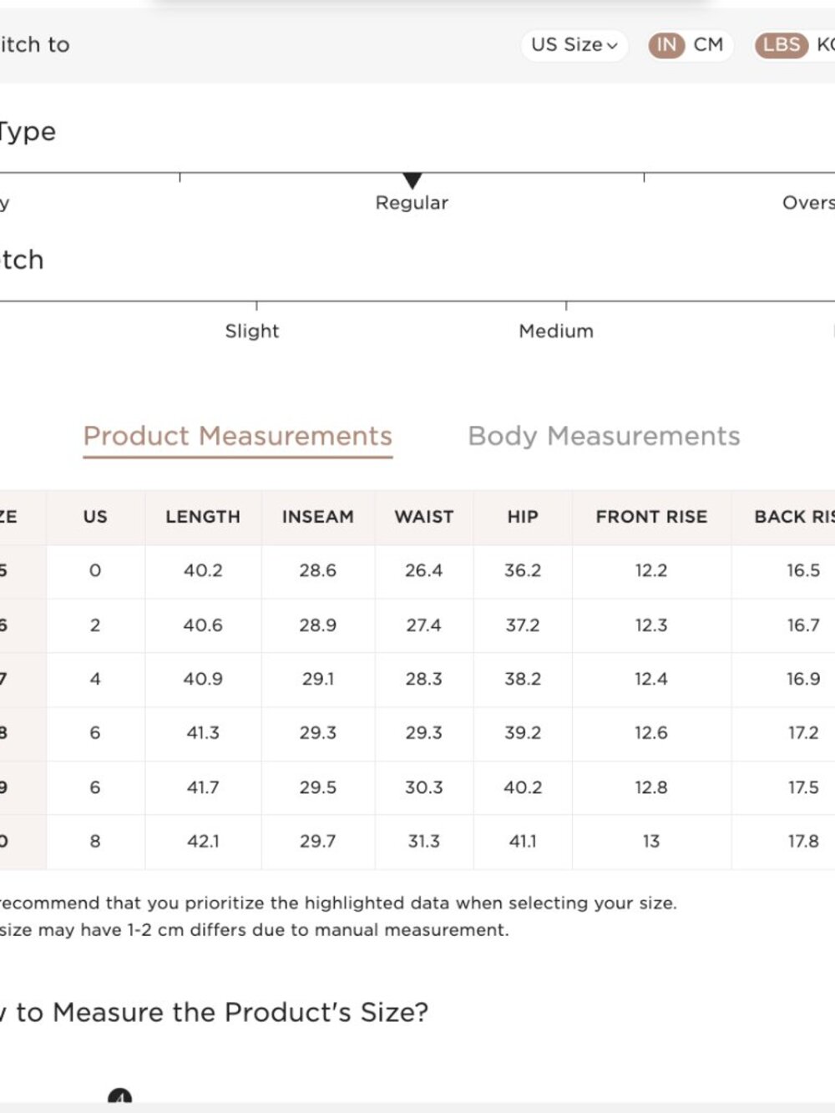Click the numbered circle icon at bottom
Image resolution: width=835 pixels, height=1113 pixels.
pos(120,1097)
